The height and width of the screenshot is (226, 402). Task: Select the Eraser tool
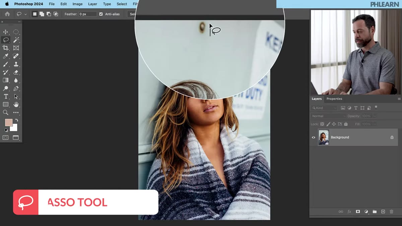point(16,72)
